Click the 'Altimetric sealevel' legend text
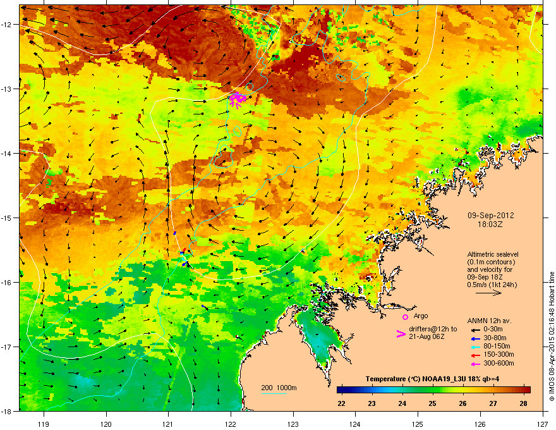The image size is (556, 430). coord(493,254)
